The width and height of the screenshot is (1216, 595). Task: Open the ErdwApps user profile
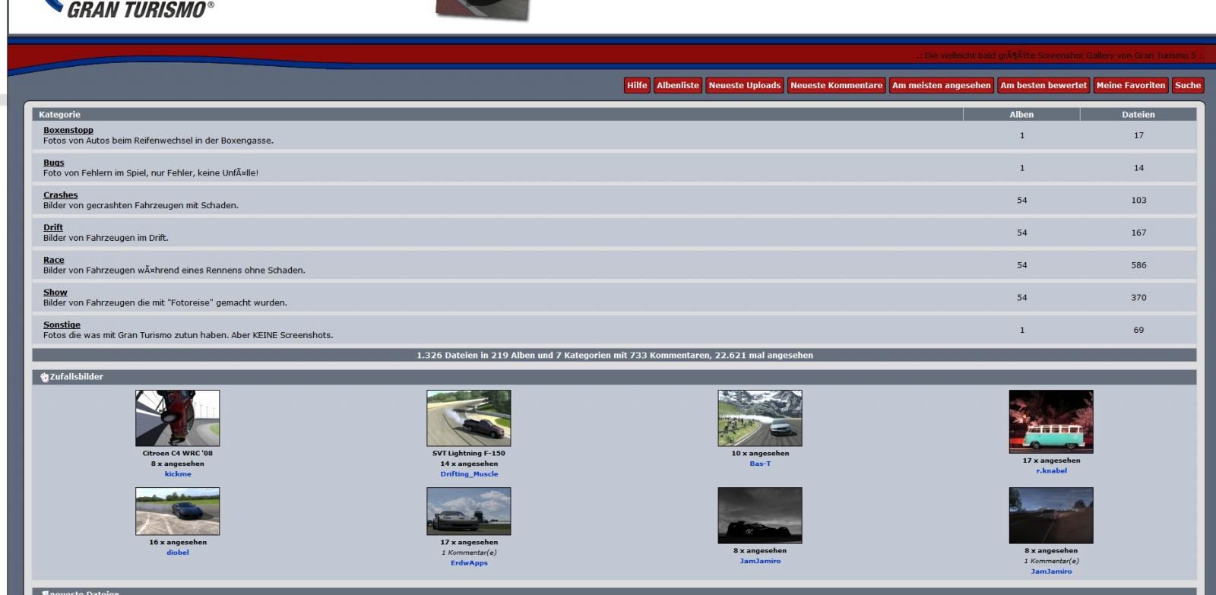469,563
